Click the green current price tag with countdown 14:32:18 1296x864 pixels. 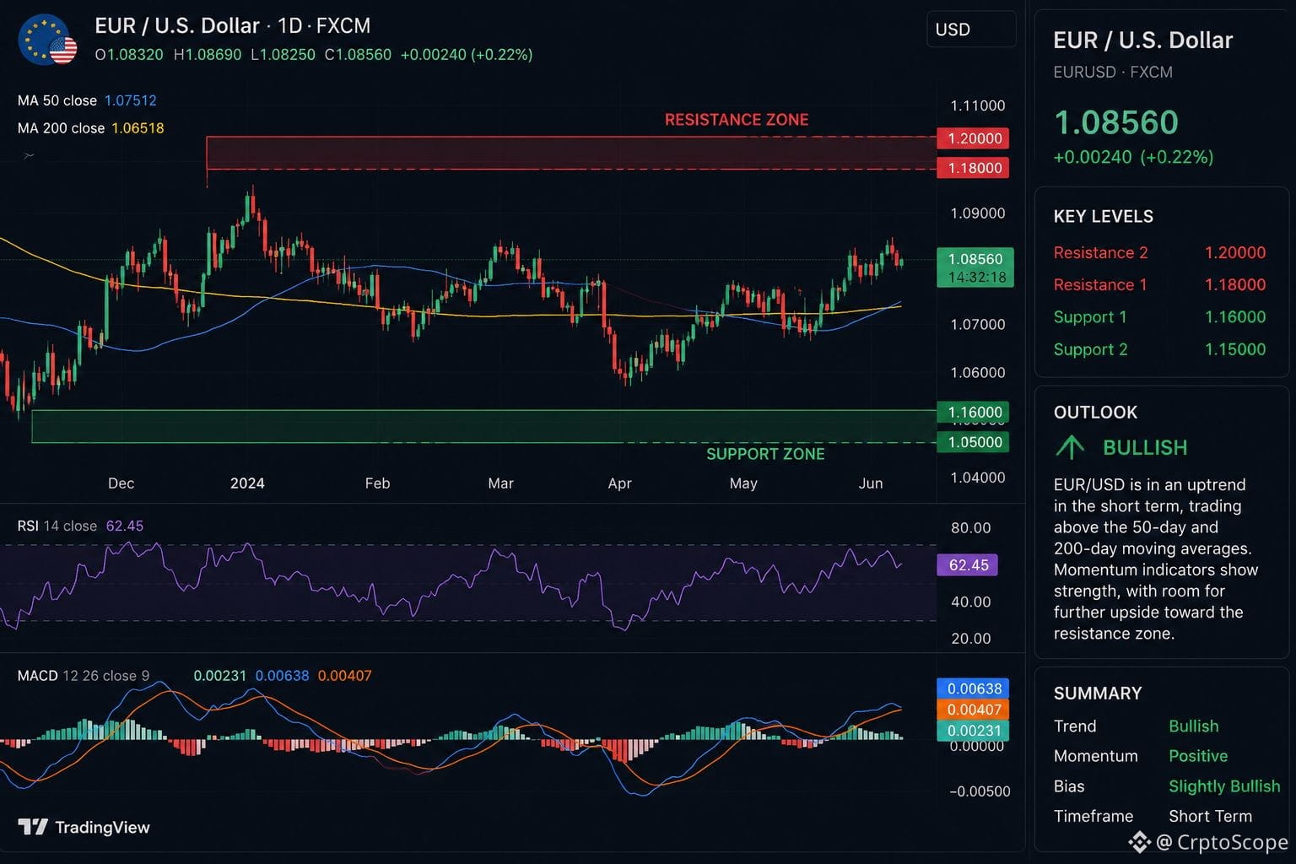(975, 267)
